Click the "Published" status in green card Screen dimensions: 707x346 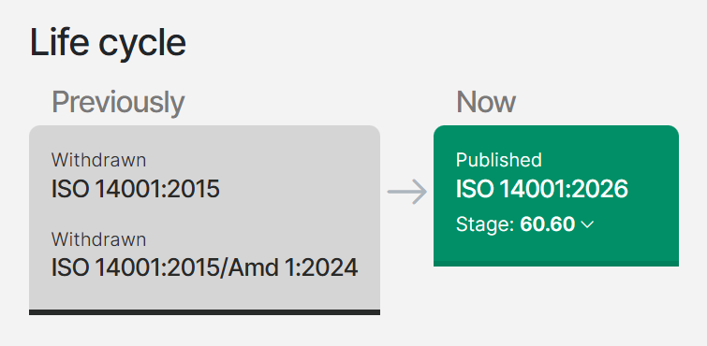pos(499,160)
